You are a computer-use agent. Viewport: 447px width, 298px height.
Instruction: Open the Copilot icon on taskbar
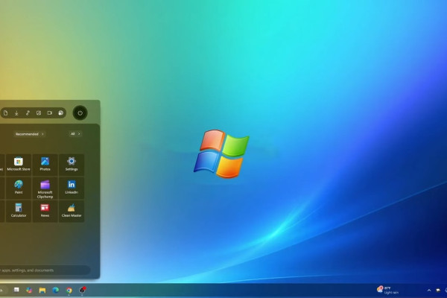coord(29,291)
